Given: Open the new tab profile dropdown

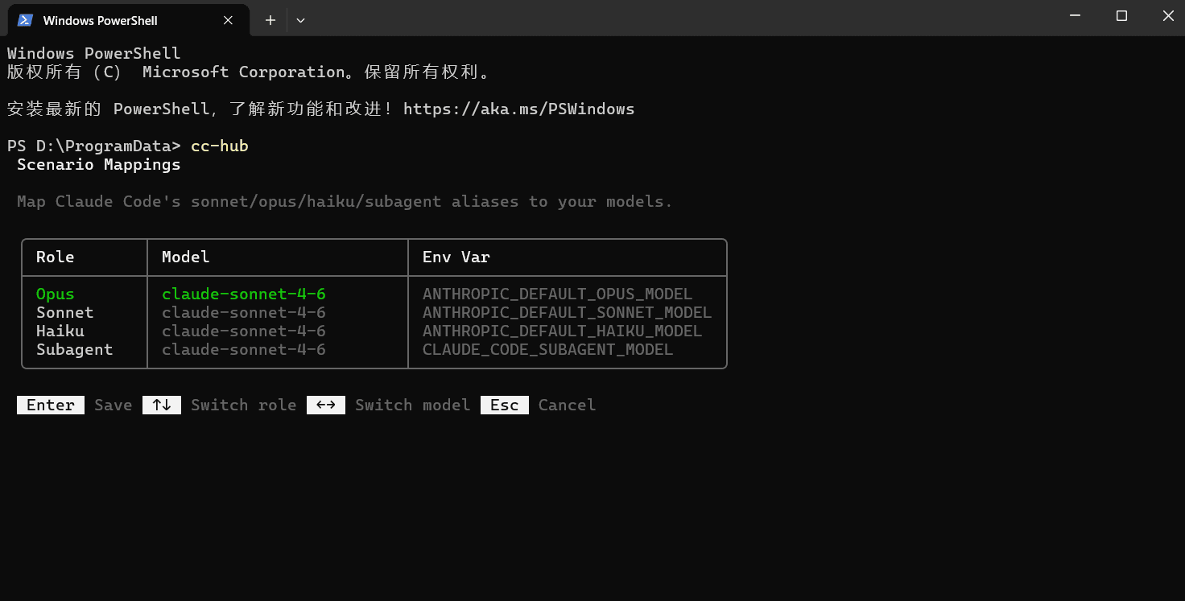Looking at the screenshot, I should (x=300, y=20).
